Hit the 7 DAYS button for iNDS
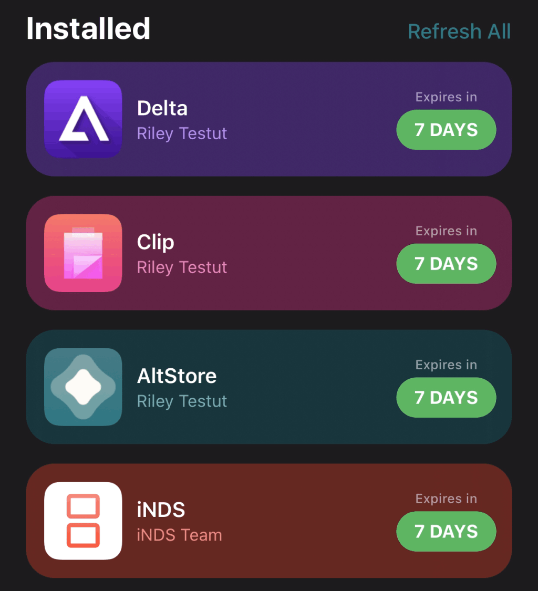The height and width of the screenshot is (591, 538). 446,532
